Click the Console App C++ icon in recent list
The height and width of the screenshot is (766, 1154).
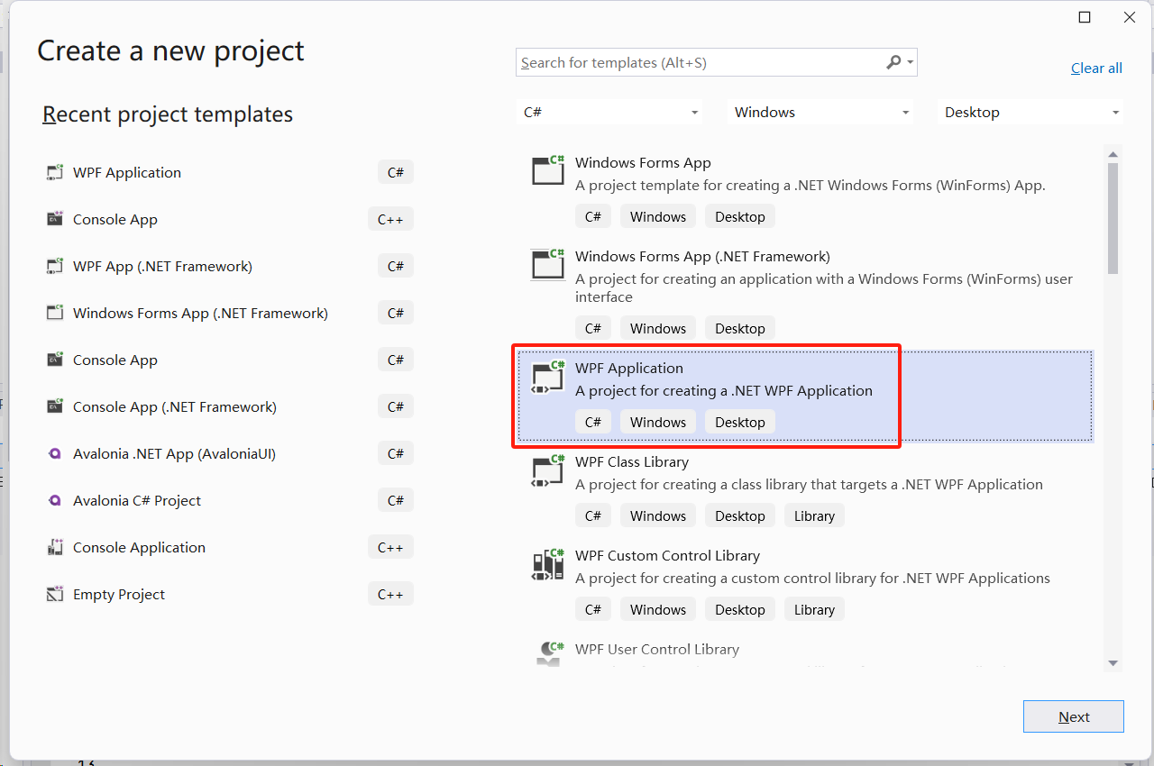pos(55,219)
